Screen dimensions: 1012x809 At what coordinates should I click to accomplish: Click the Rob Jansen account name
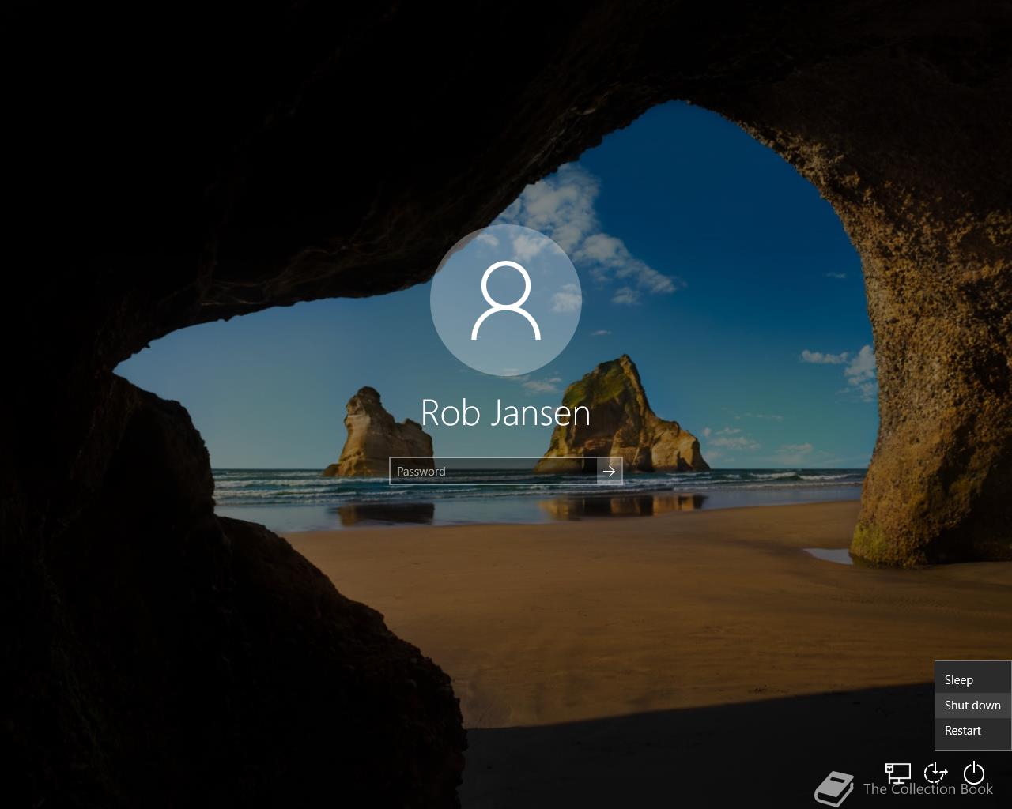tap(506, 412)
